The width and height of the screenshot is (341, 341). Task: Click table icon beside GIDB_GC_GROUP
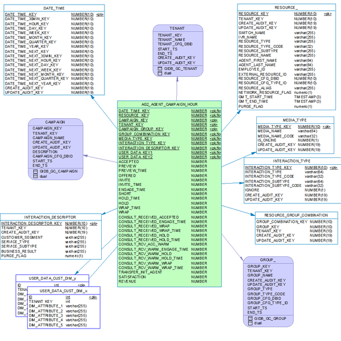[250, 318]
